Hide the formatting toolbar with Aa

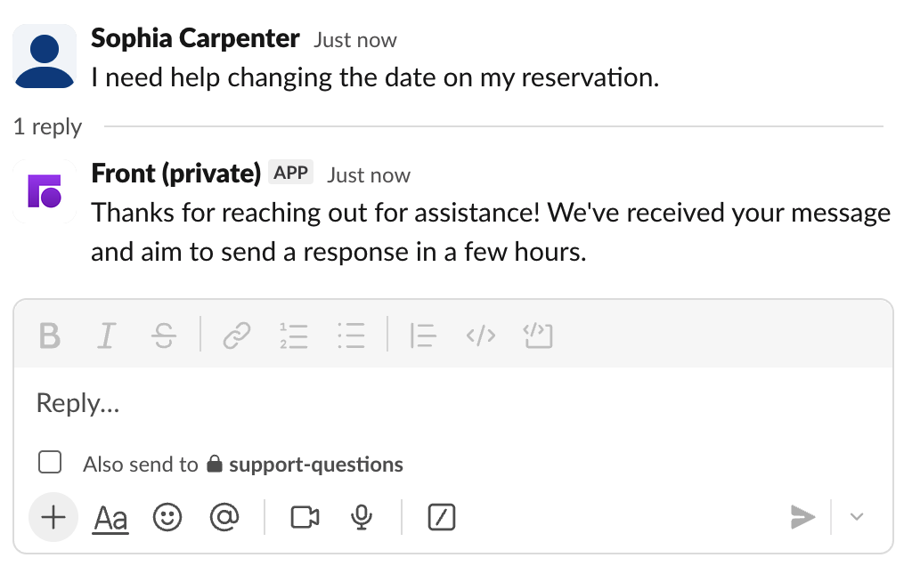(x=110, y=518)
